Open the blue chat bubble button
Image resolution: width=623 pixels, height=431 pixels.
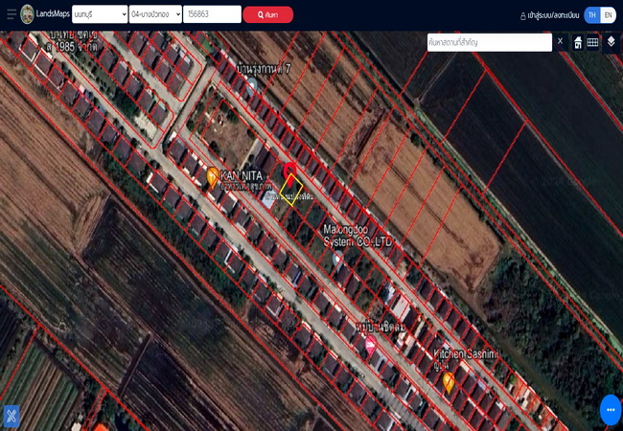(x=611, y=410)
